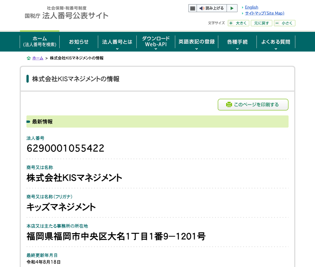Open the 各種手続 navigation menu
This screenshot has width=315, height=267.
point(237,42)
